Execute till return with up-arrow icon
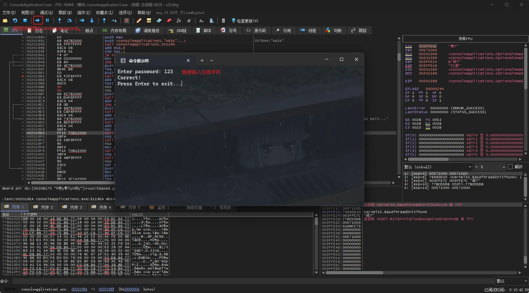This screenshot has height=293, width=529. pos(104,21)
